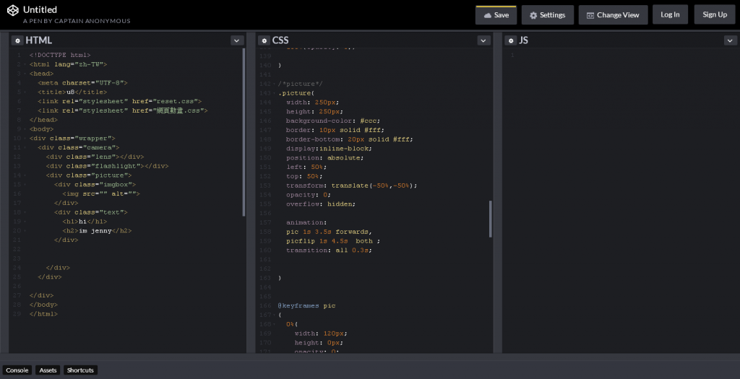Collapse the head tag fold arrow on line 3

pyautogui.click(x=25, y=74)
